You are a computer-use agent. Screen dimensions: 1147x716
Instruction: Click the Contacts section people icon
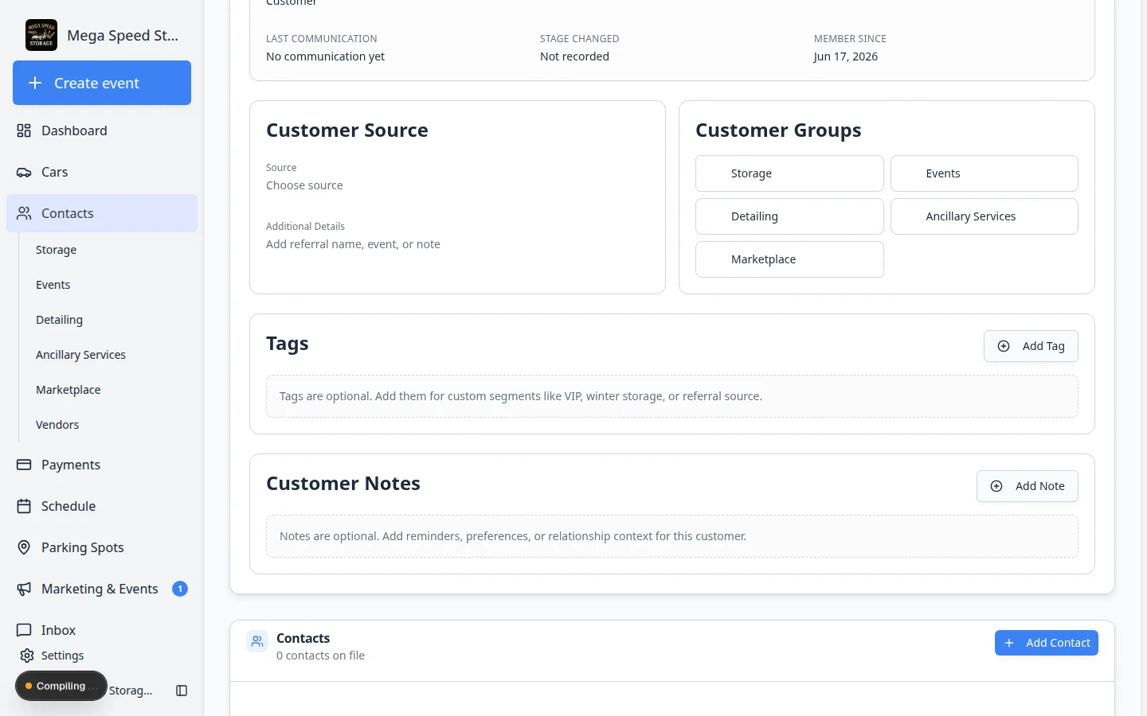point(257,641)
